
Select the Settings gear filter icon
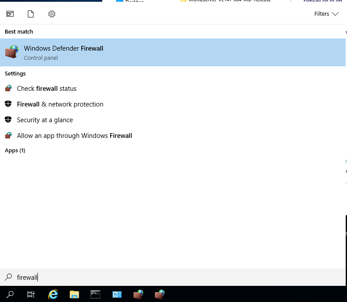pos(52,14)
